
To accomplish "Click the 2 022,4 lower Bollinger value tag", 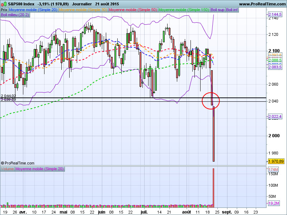I will click(275, 116).
